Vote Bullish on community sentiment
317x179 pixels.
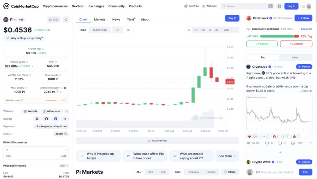pyautogui.click(x=262, y=44)
